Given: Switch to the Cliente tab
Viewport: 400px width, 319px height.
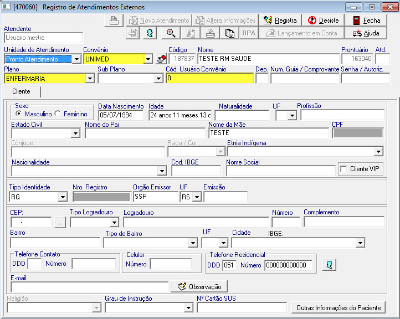Looking at the screenshot, I should [21, 91].
